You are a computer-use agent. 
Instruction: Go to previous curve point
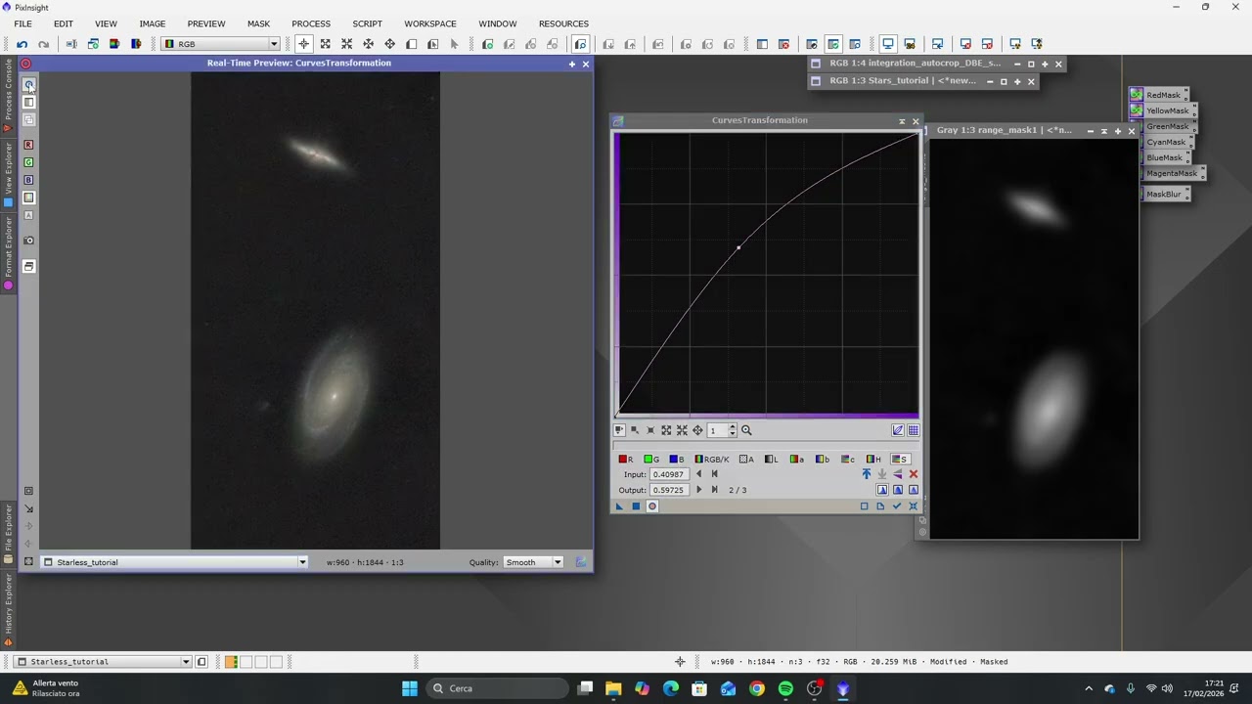[x=698, y=474]
